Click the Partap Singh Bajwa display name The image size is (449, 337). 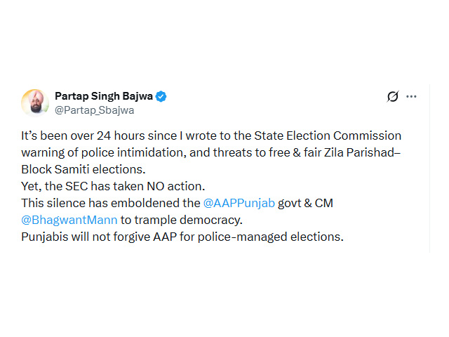point(104,96)
